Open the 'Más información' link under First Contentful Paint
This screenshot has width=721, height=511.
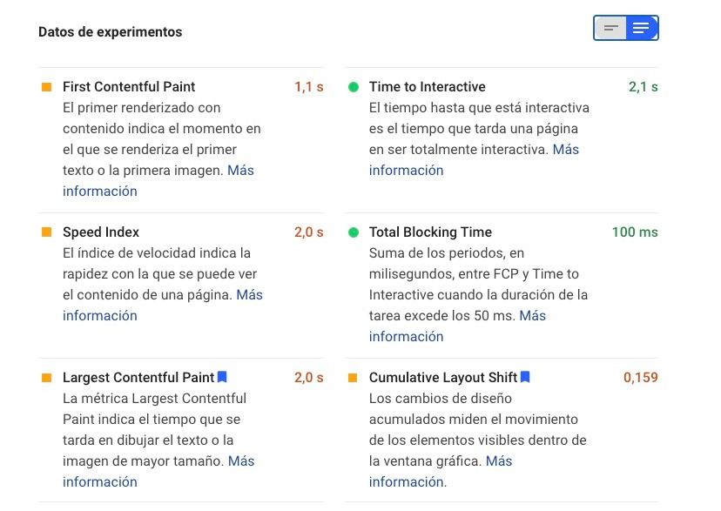tap(100, 192)
